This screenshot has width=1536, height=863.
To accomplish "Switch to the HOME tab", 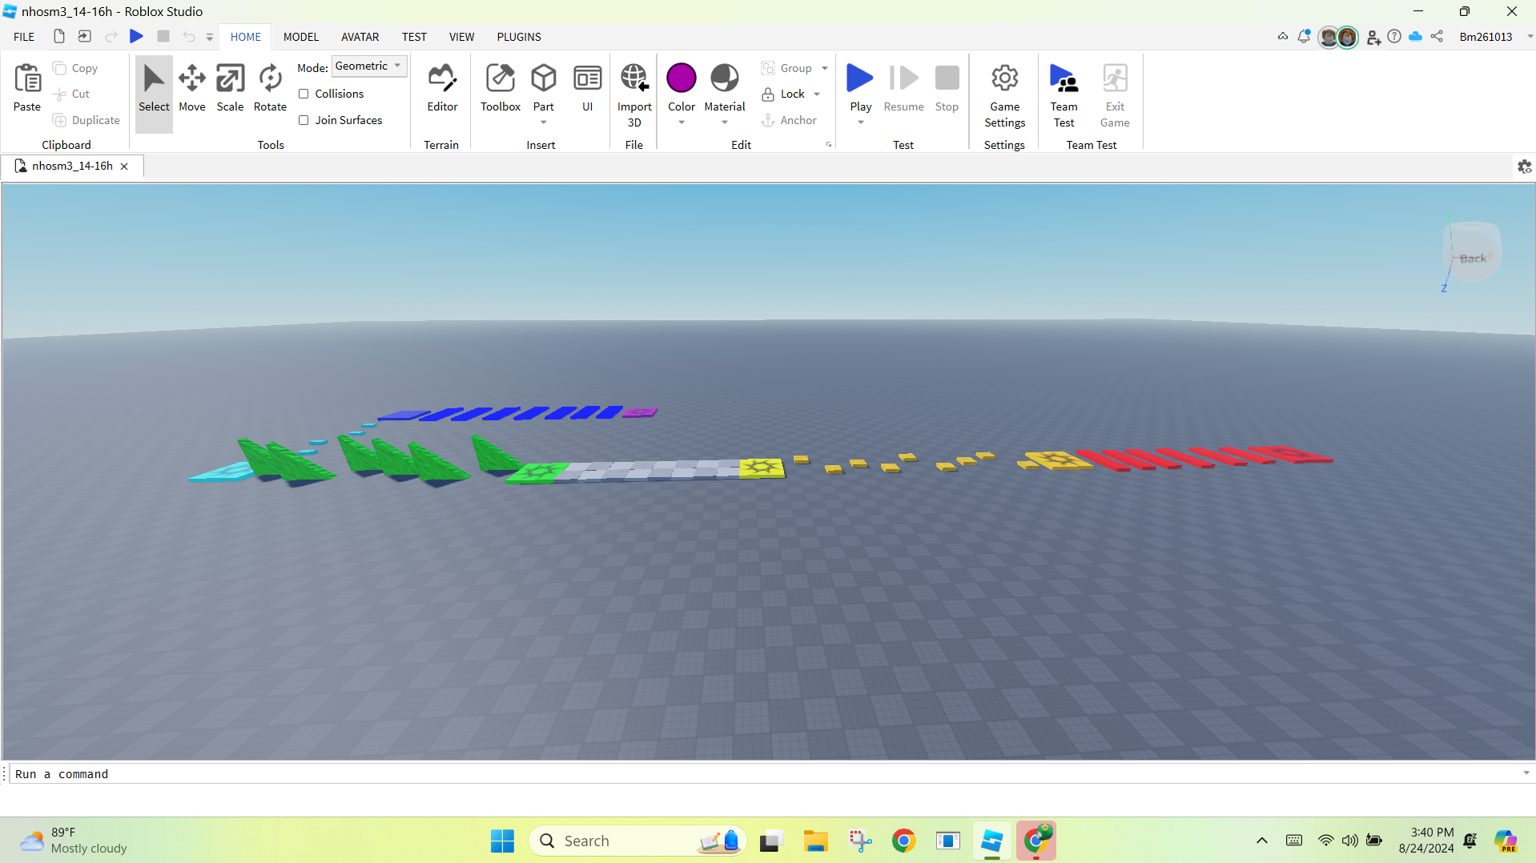I will (x=246, y=37).
